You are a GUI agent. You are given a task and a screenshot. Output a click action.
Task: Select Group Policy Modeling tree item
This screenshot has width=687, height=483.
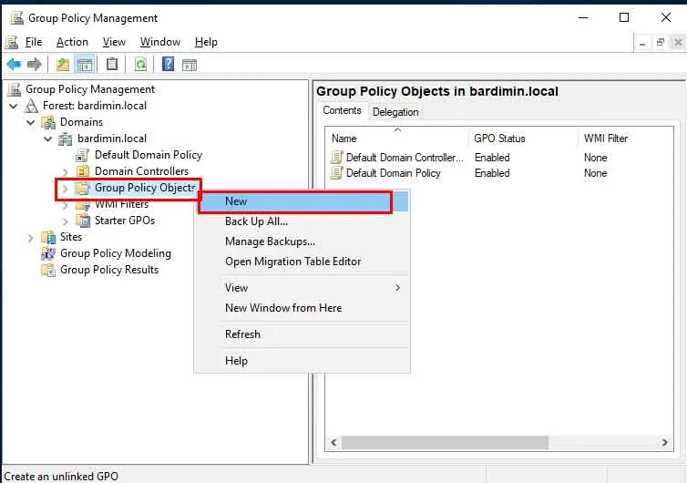coord(116,253)
